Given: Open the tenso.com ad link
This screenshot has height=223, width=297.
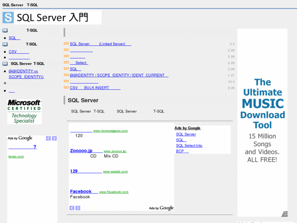Looking at the screenshot, I should coord(16,157).
